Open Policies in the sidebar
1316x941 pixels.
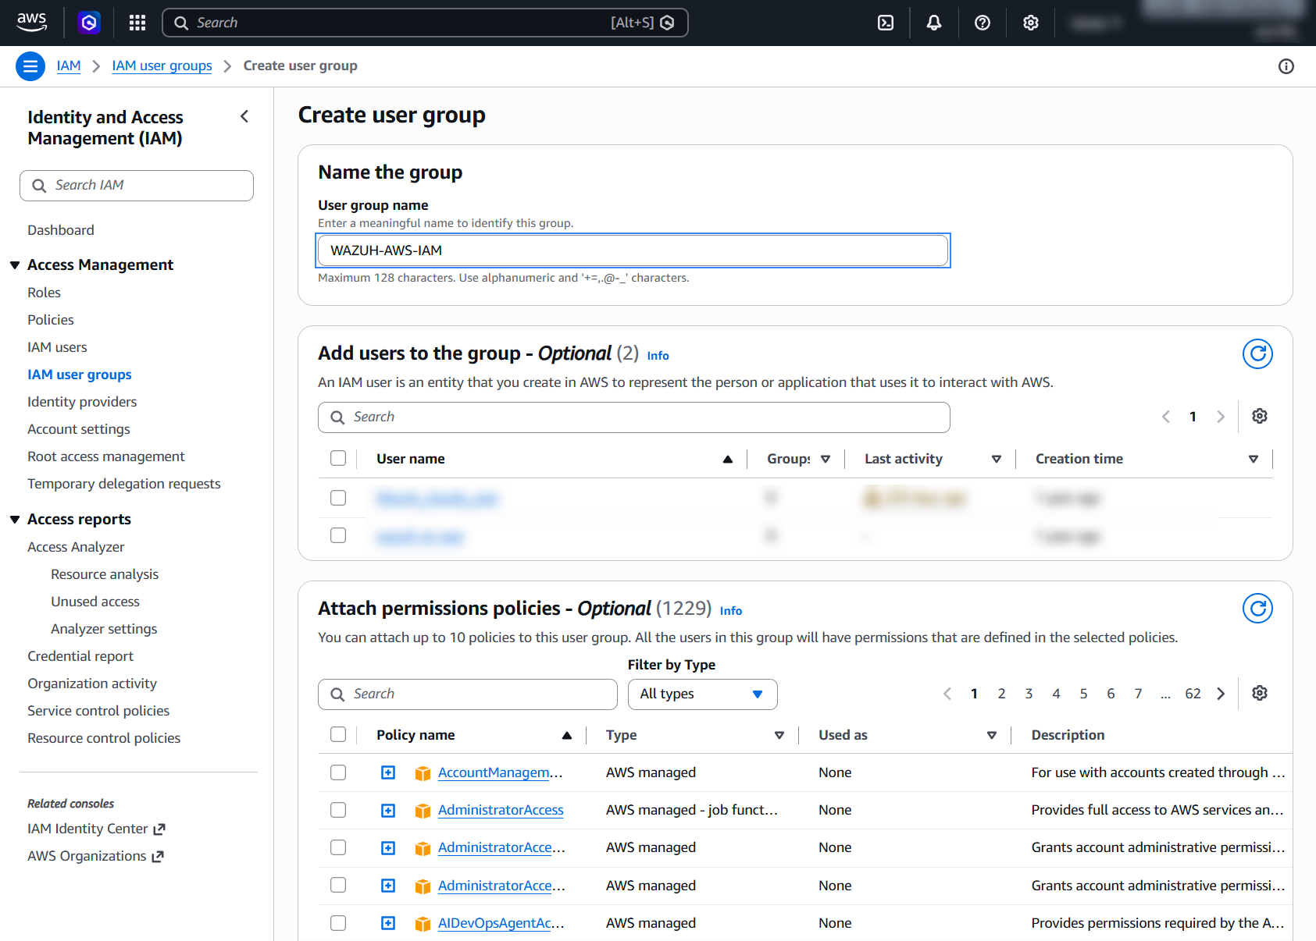pyautogui.click(x=51, y=320)
